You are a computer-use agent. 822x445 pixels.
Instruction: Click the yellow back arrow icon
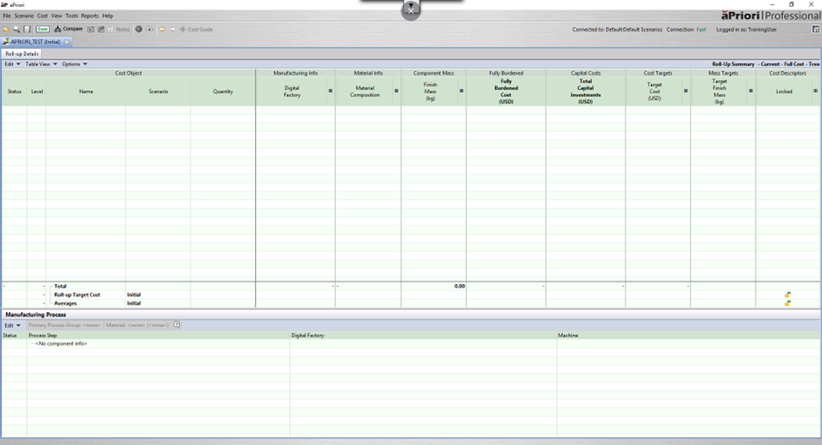point(163,30)
